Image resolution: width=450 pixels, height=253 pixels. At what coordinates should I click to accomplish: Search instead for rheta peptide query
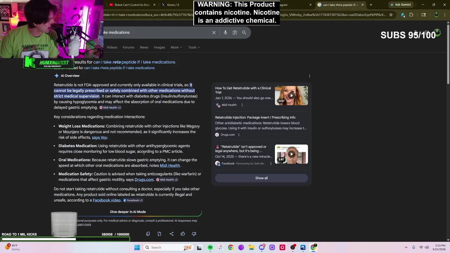pos(119,68)
